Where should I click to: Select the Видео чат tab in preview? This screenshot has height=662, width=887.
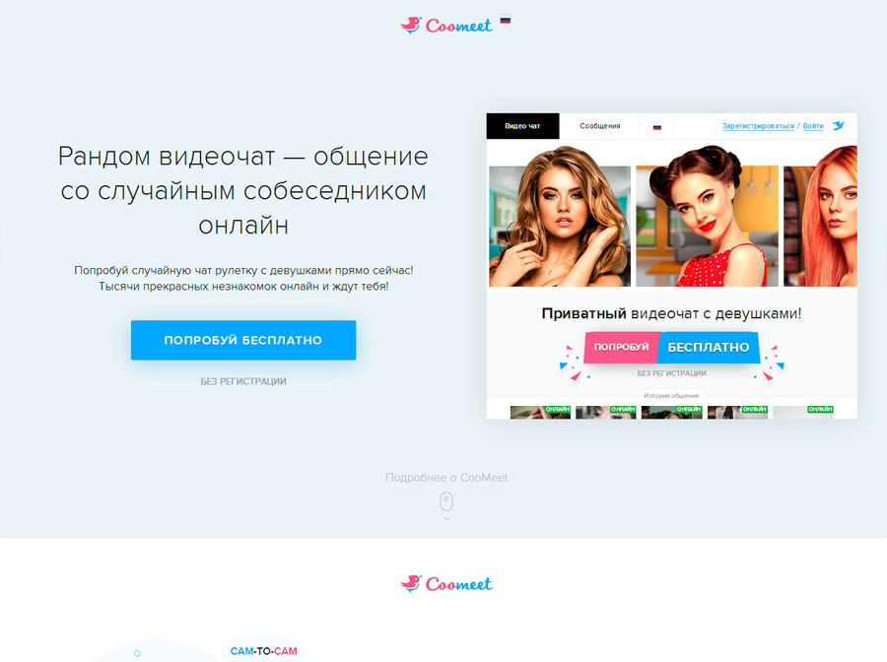click(x=522, y=126)
